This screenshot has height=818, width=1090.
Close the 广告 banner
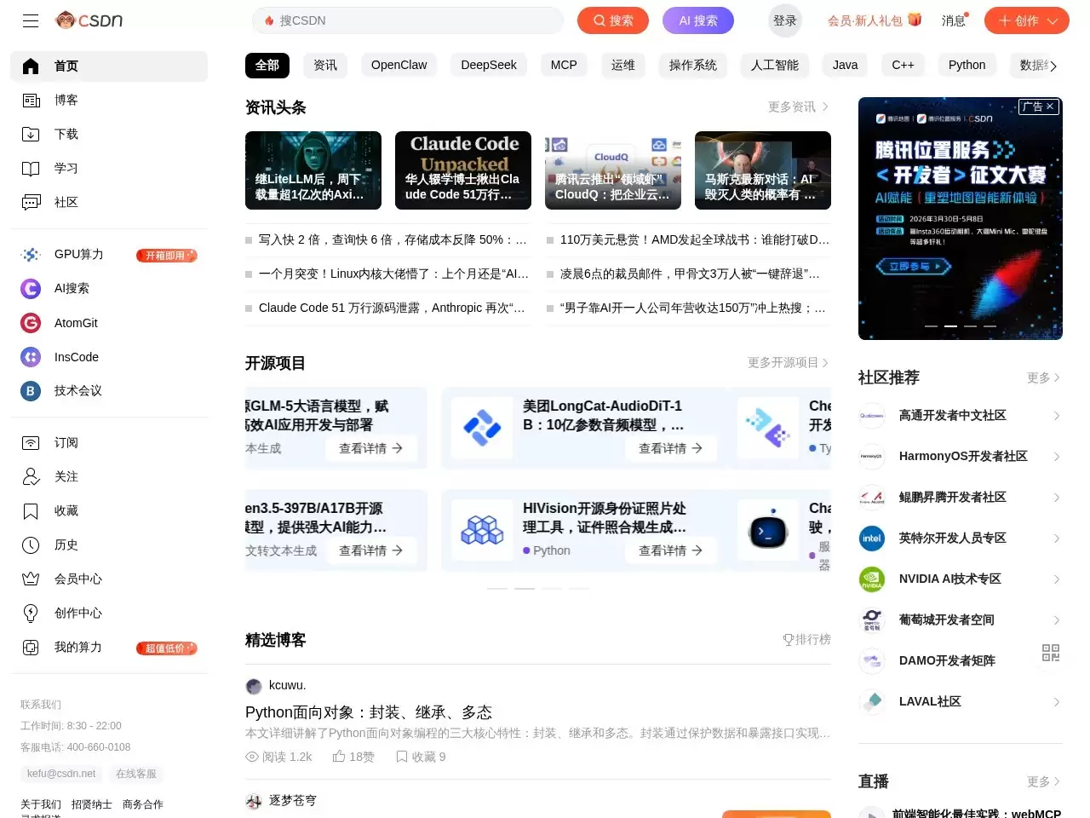pos(1050,107)
